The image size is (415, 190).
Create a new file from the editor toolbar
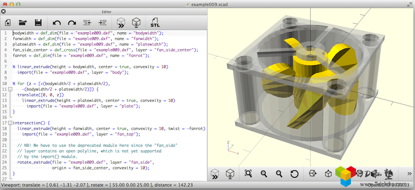tap(8, 23)
